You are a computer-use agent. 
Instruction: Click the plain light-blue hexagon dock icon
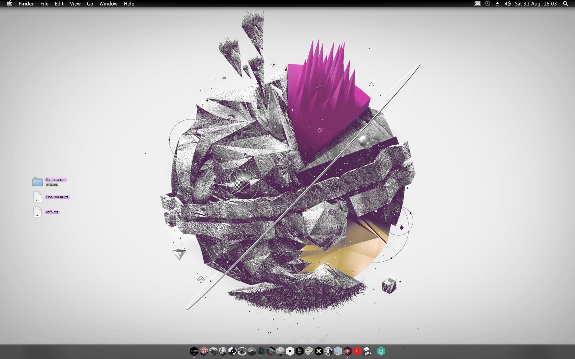coord(338,351)
